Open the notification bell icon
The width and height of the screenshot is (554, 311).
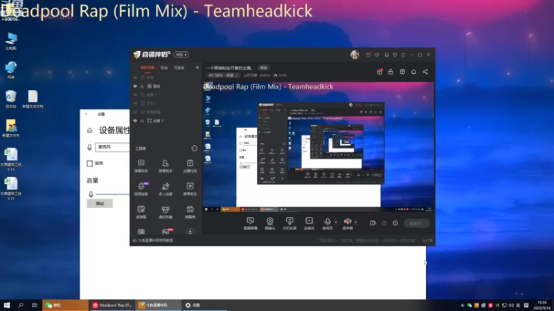(x=413, y=72)
